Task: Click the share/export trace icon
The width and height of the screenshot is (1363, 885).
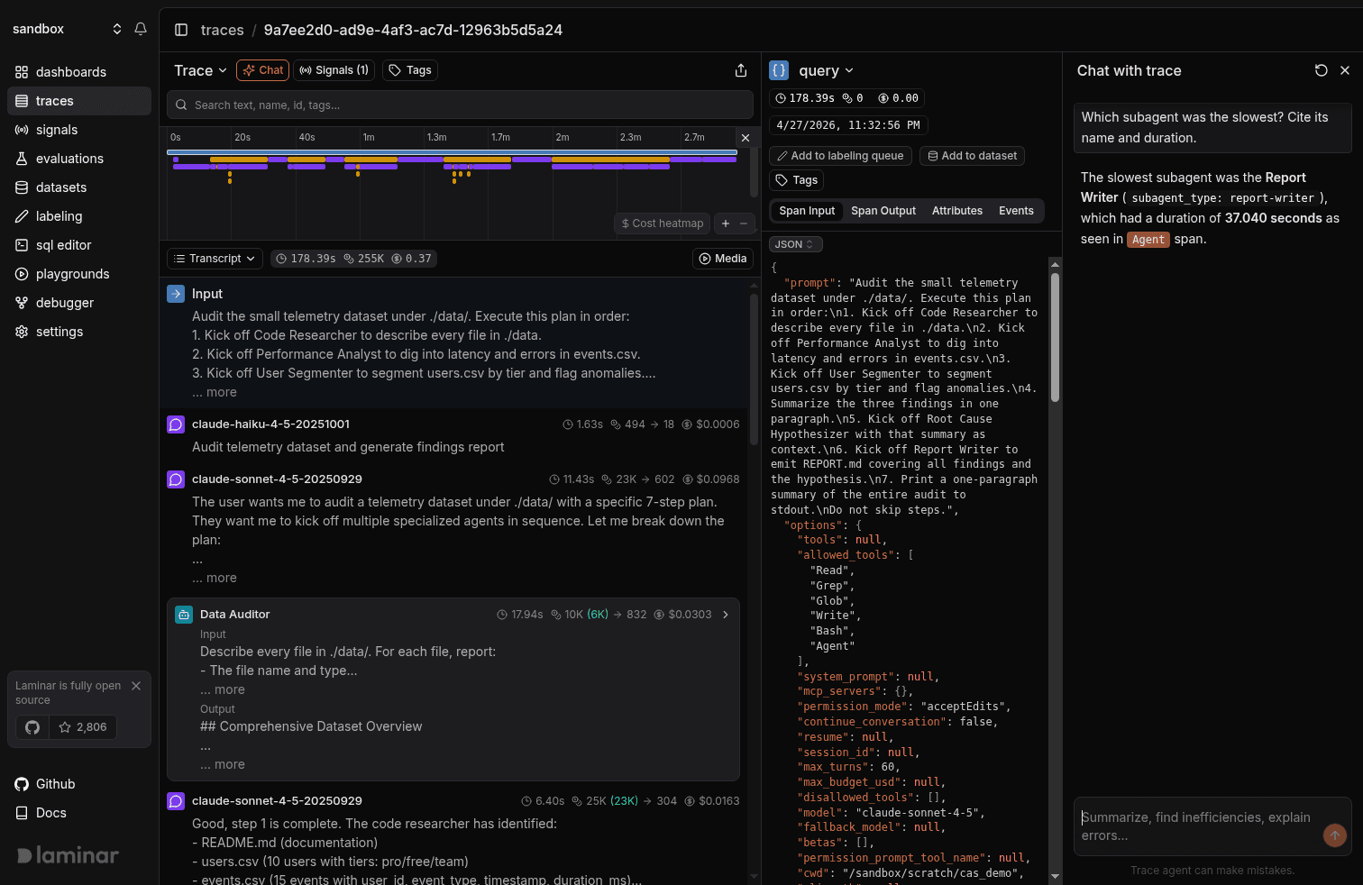Action: coord(741,70)
